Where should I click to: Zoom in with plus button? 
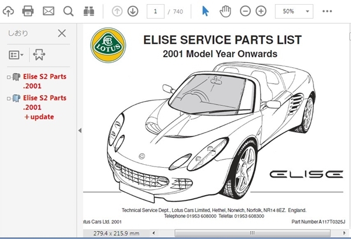point(261,11)
